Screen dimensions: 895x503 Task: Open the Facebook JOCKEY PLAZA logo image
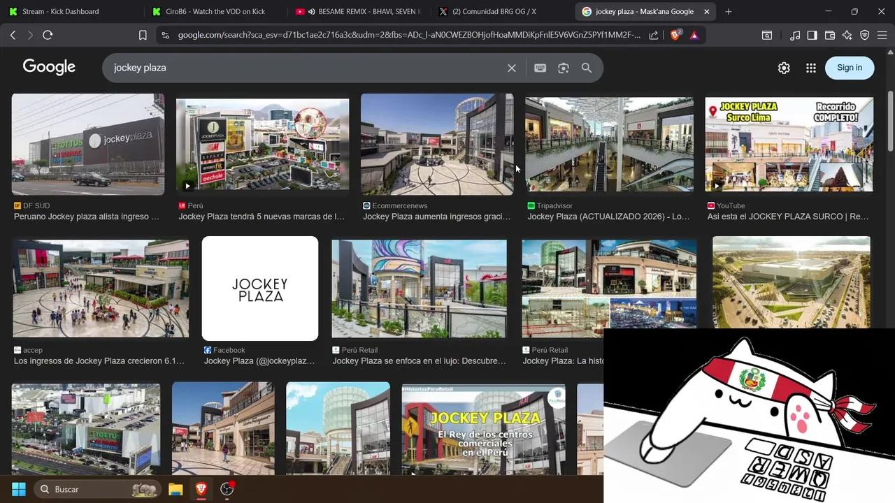tap(260, 289)
